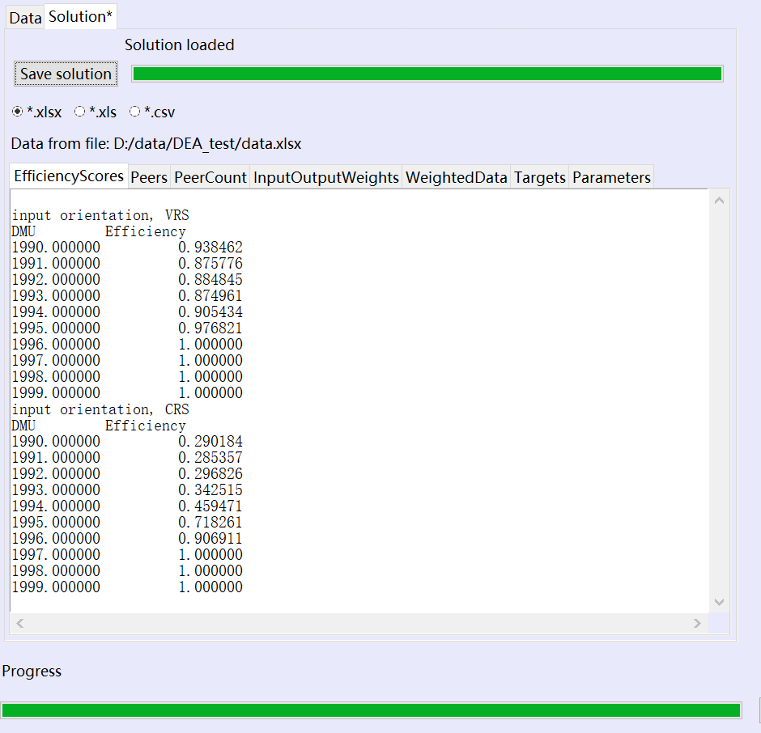Click VRS efficiency value 0.938462
The image size is (761, 733).
[x=210, y=248]
